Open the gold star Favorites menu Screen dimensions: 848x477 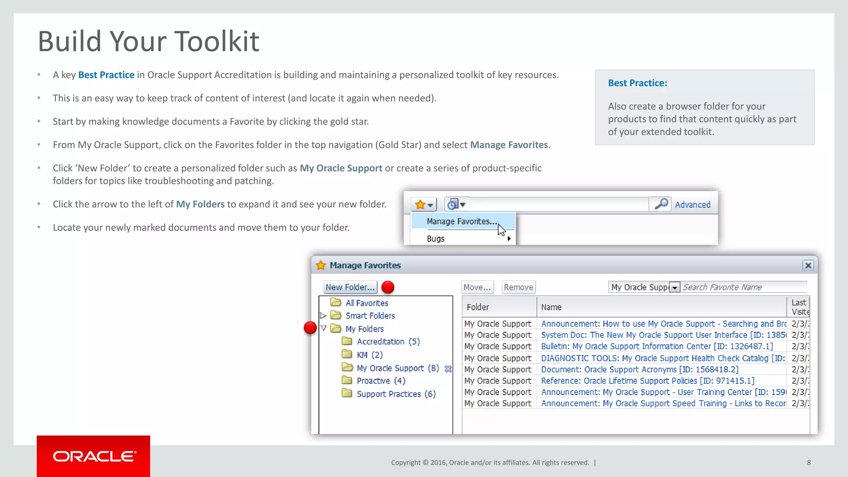[x=424, y=205]
